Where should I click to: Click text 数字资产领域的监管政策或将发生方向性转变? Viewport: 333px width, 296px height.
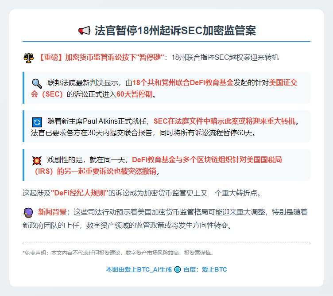point(157,225)
